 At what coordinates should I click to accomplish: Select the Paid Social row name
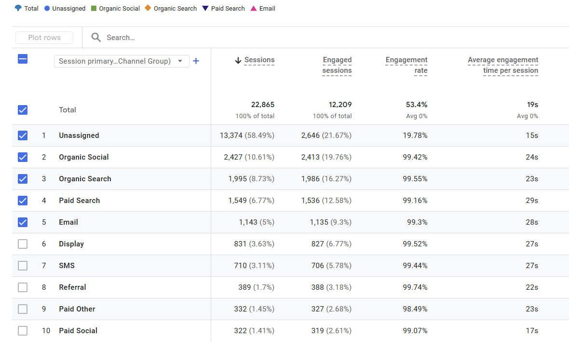[x=78, y=331]
